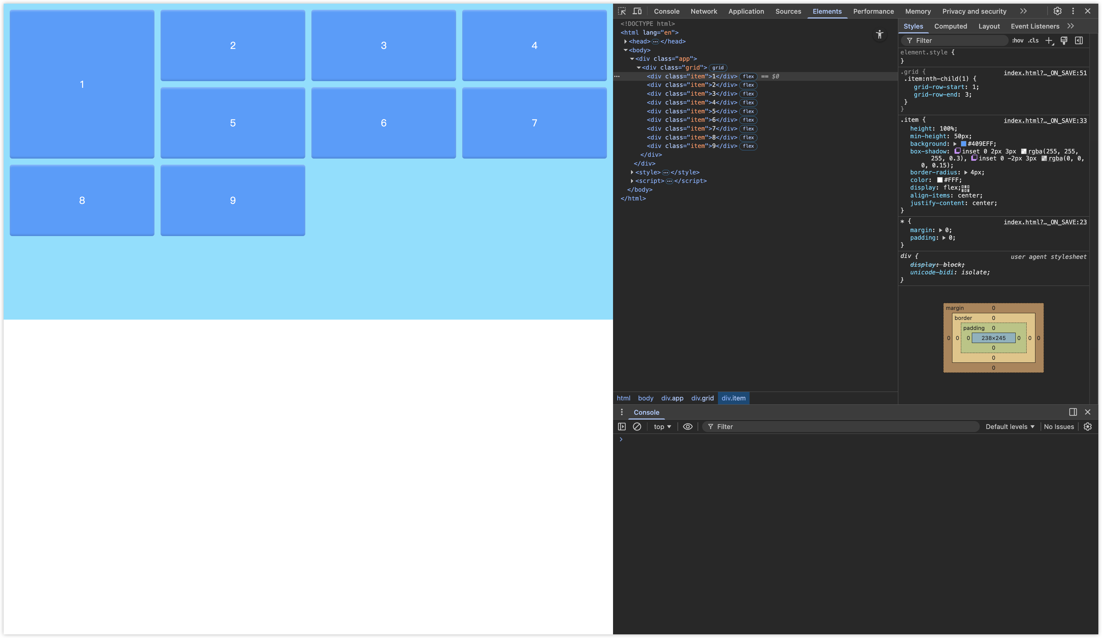This screenshot has width=1102, height=638.
Task: Open the index.html source link for the .item rule
Action: pyautogui.click(x=1045, y=121)
